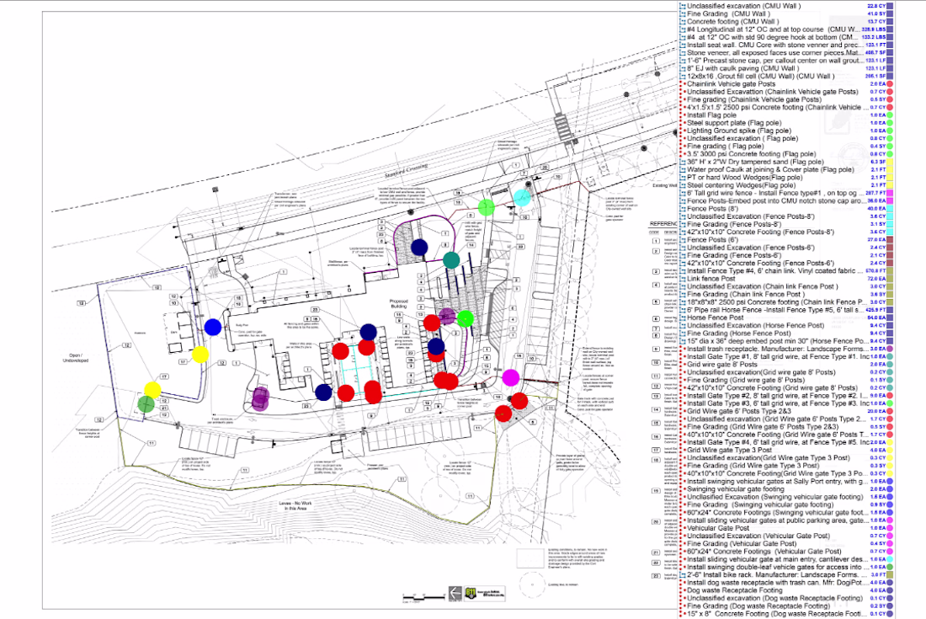Click the icon left of Dry tampered sand (Flag pole)
The image size is (926, 619).
(x=684, y=162)
